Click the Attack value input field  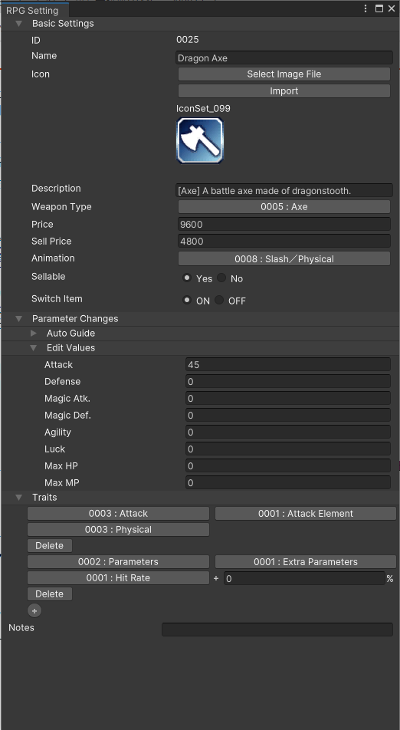288,364
